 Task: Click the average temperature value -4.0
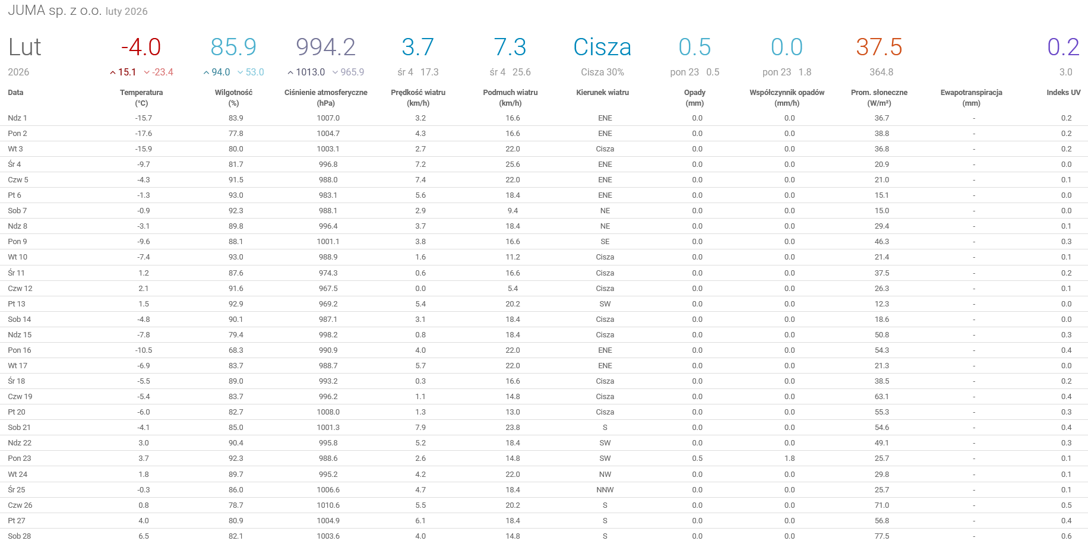[141, 47]
